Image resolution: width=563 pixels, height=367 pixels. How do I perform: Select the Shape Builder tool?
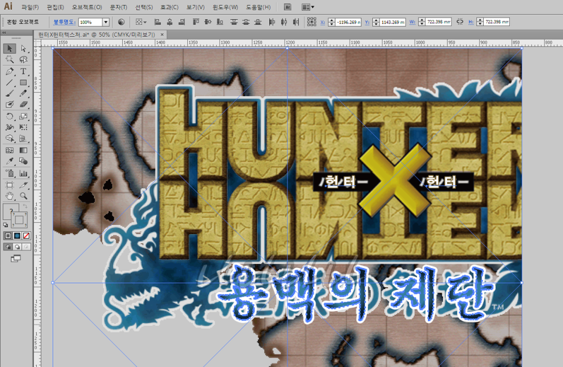(10, 139)
